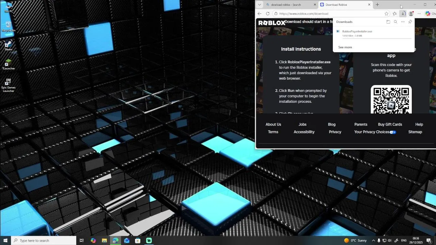Open downloads folder in Downloads panel
Screen dimensions: 436x245
click(x=388, y=22)
